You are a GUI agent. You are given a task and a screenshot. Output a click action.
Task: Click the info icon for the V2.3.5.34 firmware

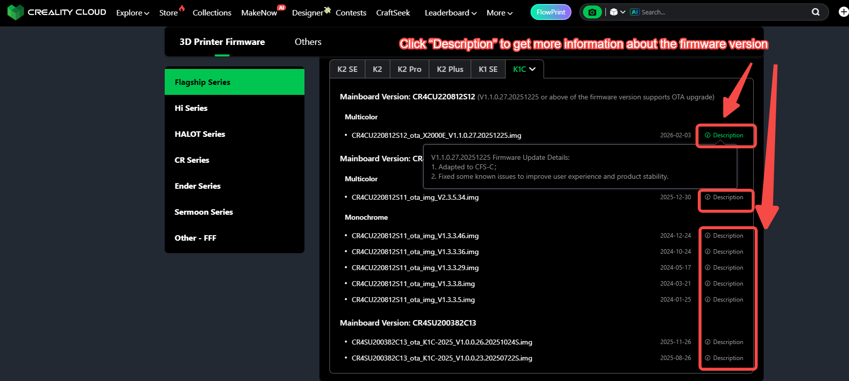click(707, 197)
